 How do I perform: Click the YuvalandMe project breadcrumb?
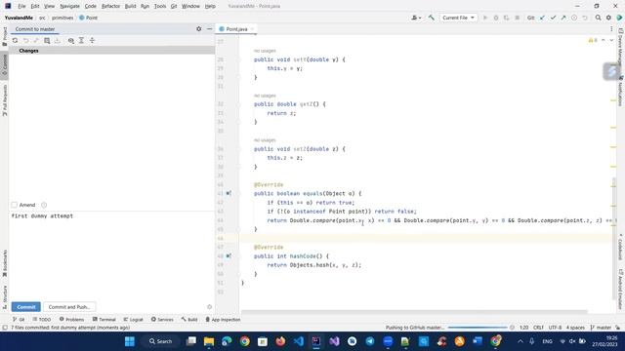tap(19, 18)
